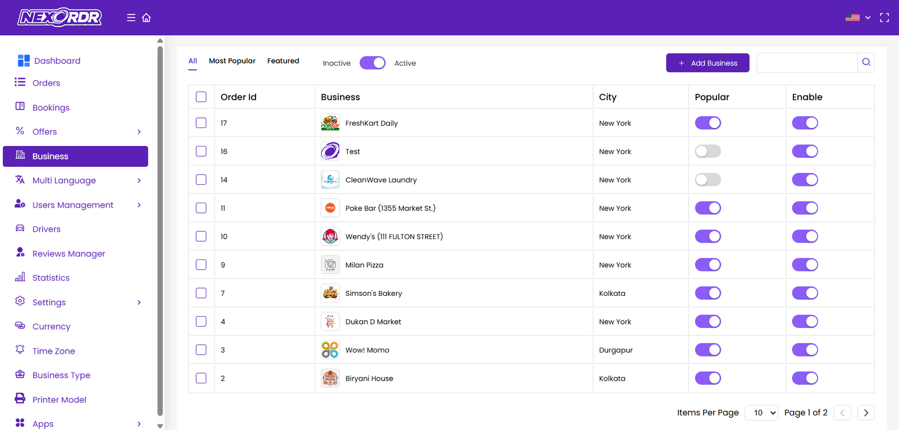The height and width of the screenshot is (430, 899).
Task: Switch to the Featured tab
Action: [x=283, y=61]
